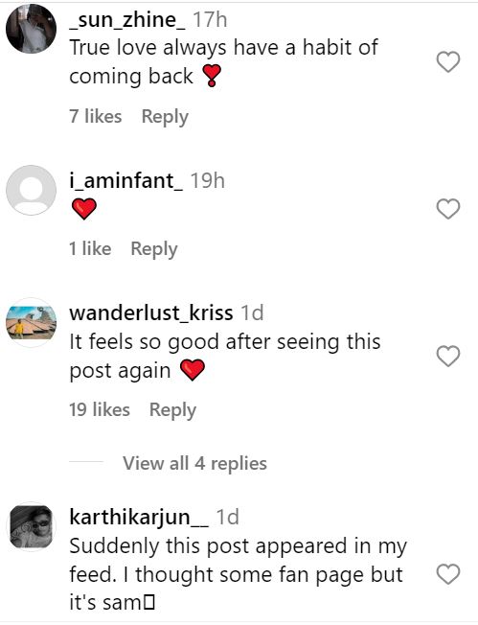Reply to wanderlust_kriss's comment

pos(172,410)
